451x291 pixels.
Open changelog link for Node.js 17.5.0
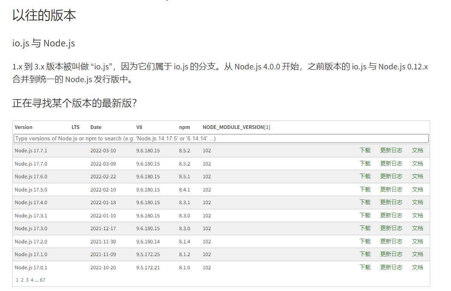[x=391, y=190]
